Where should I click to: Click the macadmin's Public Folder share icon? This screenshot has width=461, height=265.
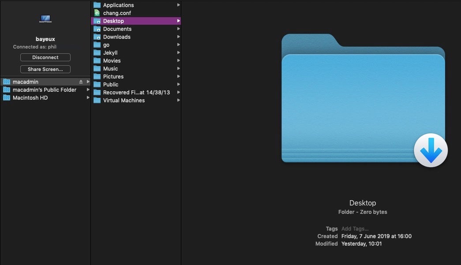coord(7,90)
